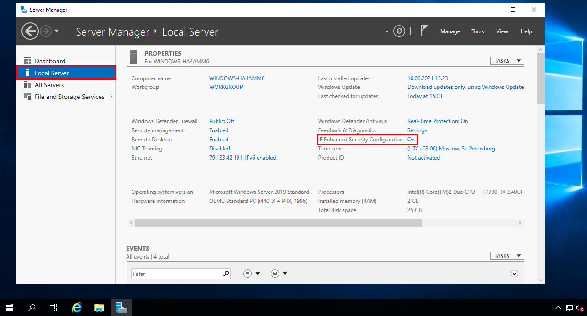Image resolution: width=587 pixels, height=316 pixels.
Task: Click computer name WINDOWS-HA4AMM6 link
Action: tap(237, 78)
